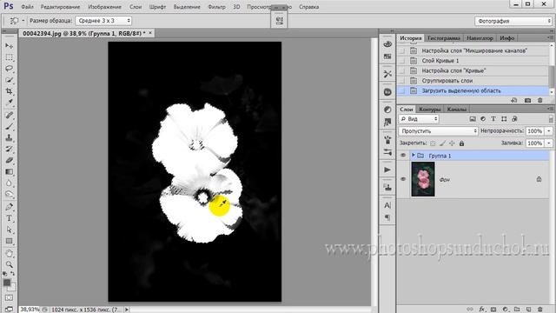Open Заливка fill dropdown arrow
Screen dimensions: 556x313
coord(548,143)
